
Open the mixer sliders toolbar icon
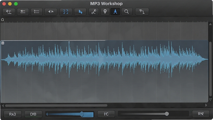click(23, 12)
